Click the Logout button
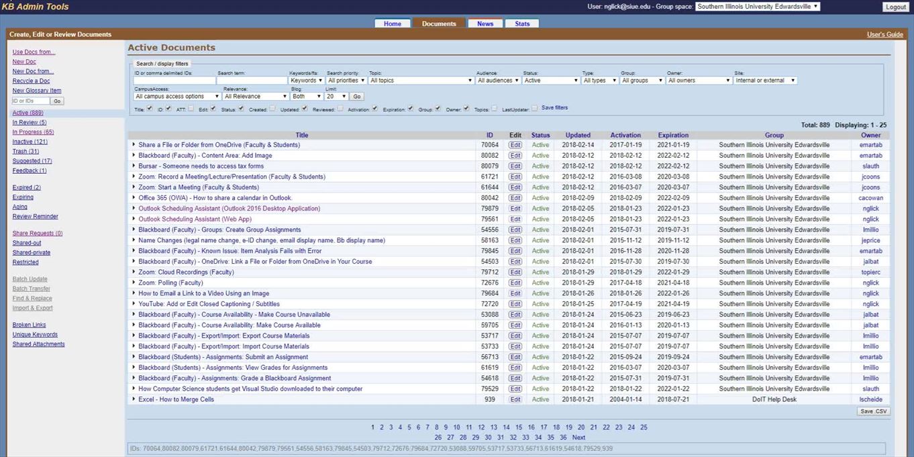Screen dimensions: 914x457 click(x=895, y=7)
